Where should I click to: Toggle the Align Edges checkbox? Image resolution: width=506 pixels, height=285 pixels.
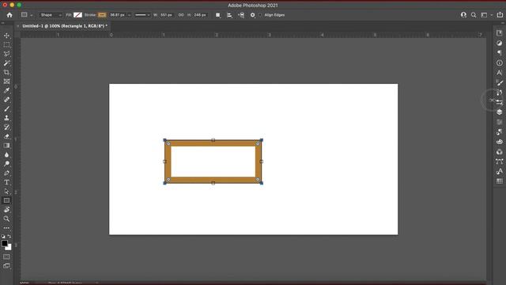(x=260, y=15)
